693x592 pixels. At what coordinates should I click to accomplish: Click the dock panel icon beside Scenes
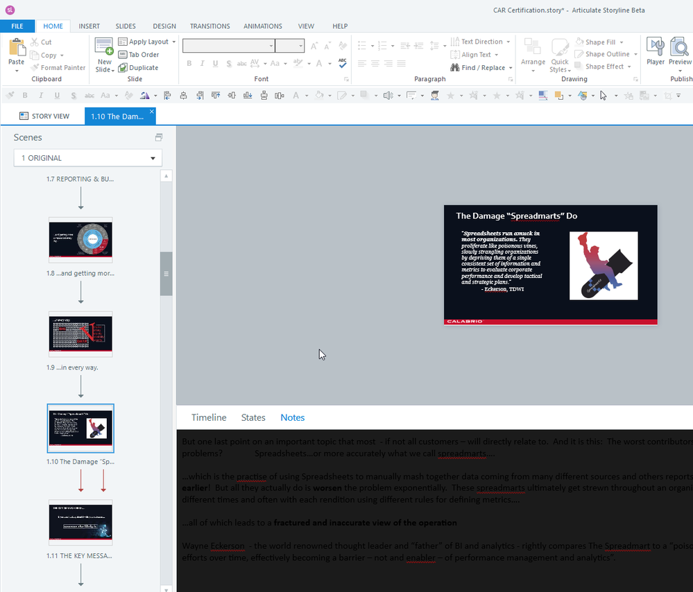pos(158,137)
